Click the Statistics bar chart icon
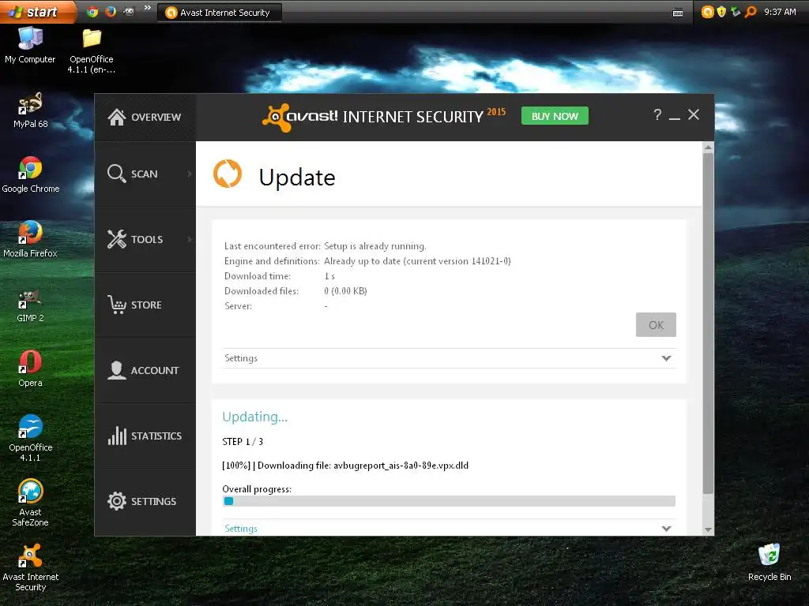Viewport: 809px width, 606px height. point(117,436)
